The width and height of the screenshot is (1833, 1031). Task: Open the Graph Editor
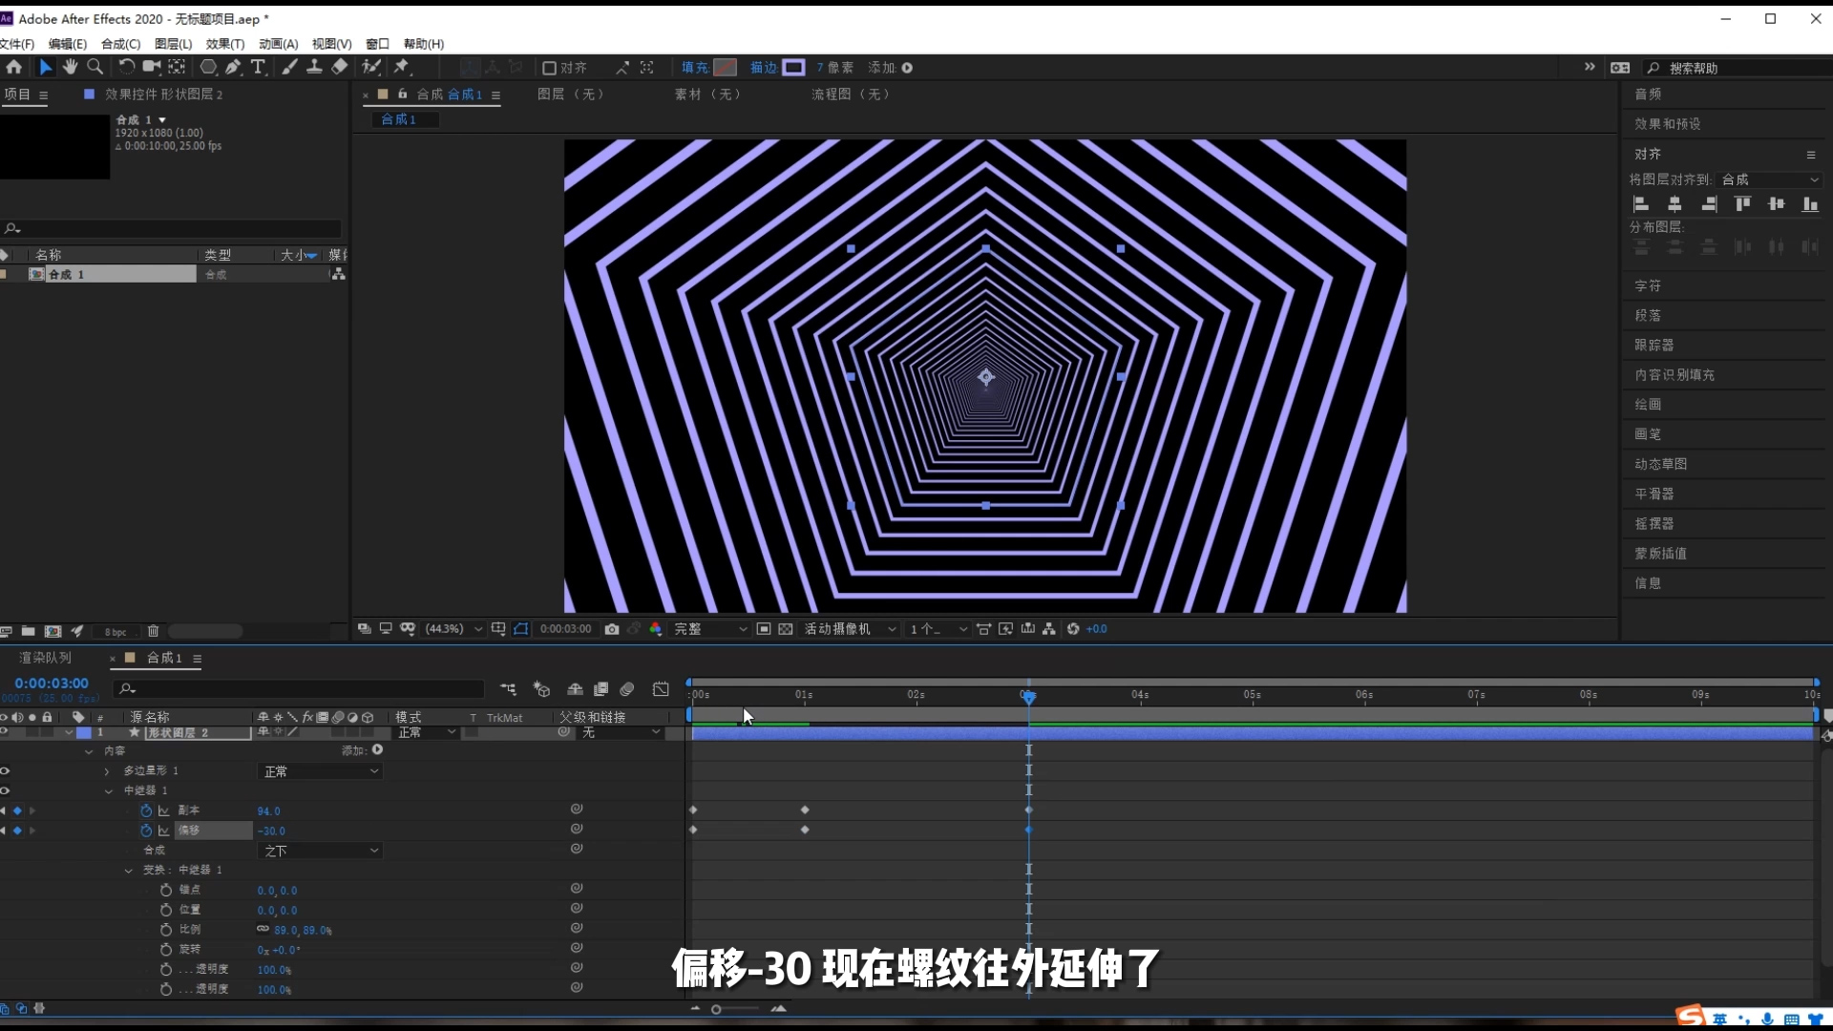661,689
